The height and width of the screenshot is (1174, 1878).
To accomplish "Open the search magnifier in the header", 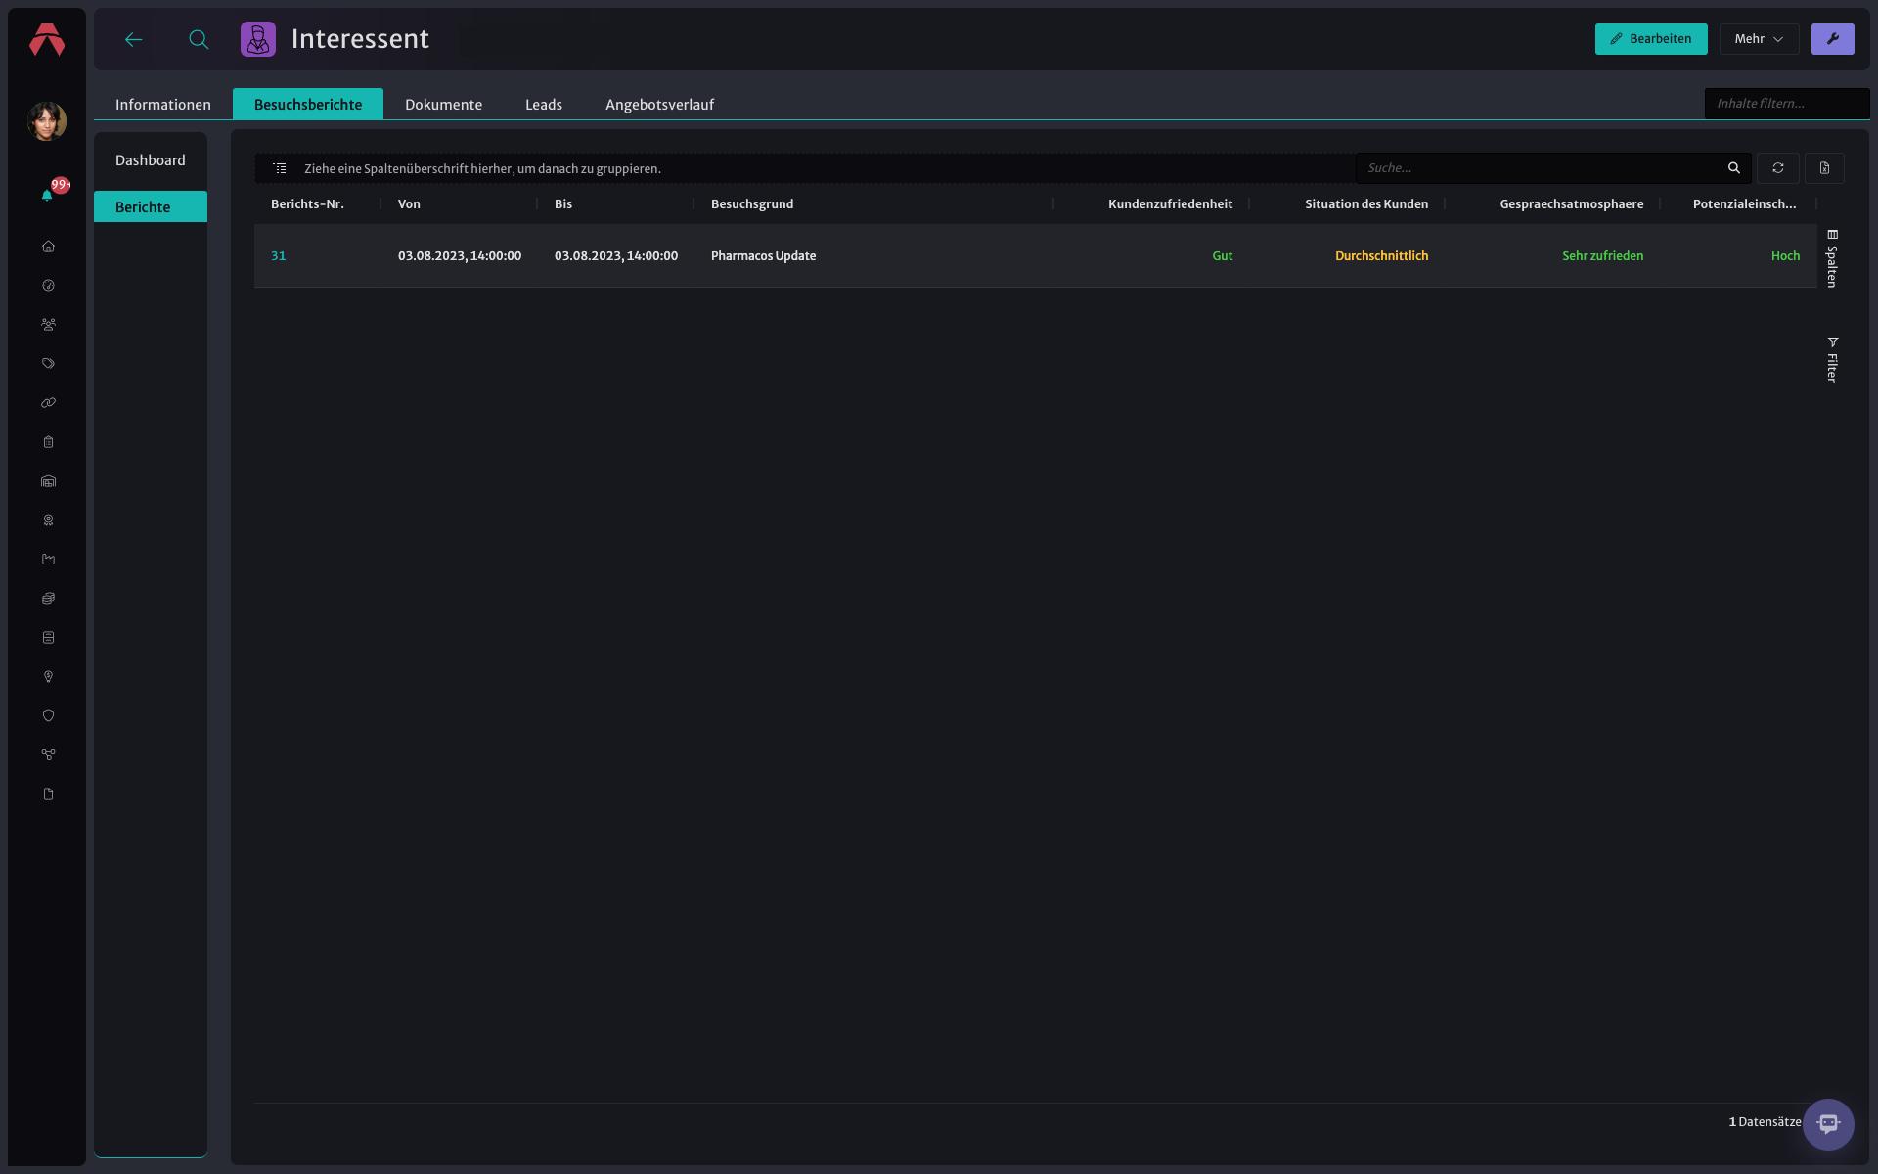I will (x=199, y=39).
